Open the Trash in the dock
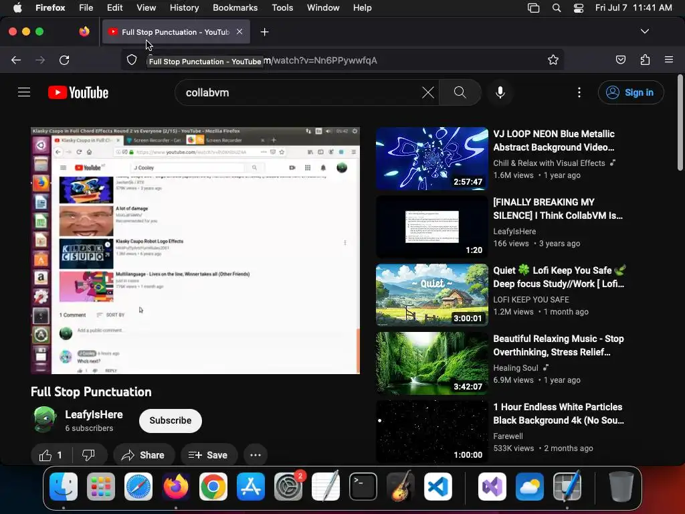The height and width of the screenshot is (514, 685). [x=621, y=487]
